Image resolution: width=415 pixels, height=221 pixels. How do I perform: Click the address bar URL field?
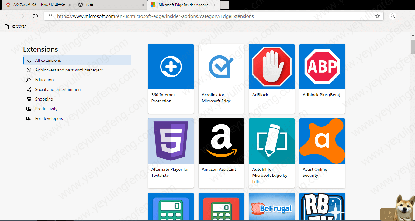pos(213,16)
